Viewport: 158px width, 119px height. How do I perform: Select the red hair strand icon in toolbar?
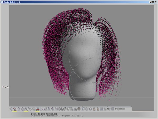[x=15, y=109]
